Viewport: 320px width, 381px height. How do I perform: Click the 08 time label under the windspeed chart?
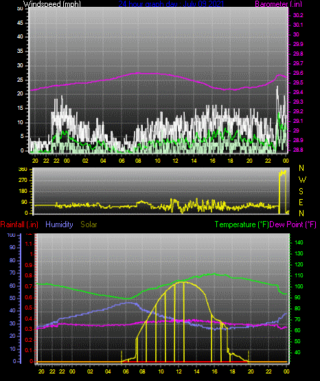(138, 161)
